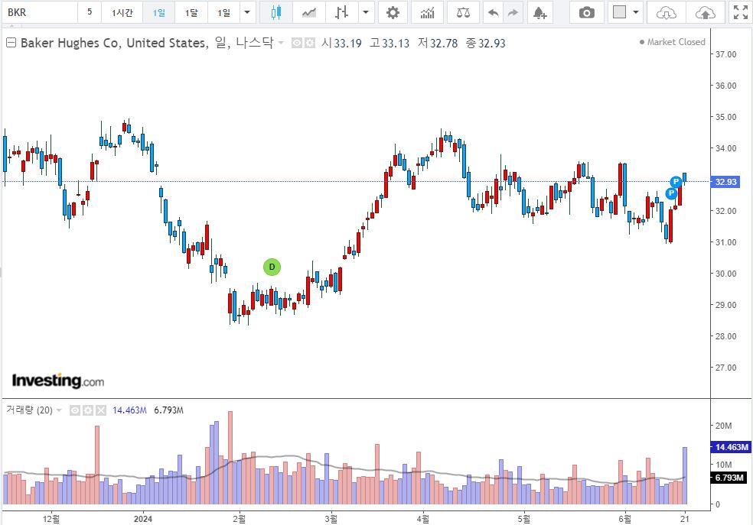Click the 37.00 price axis label
Image resolution: width=753 pixels, height=525 pixels.
pos(725,54)
